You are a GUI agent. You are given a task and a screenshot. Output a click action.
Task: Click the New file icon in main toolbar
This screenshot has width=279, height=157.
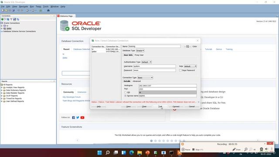[x=3, y=10]
